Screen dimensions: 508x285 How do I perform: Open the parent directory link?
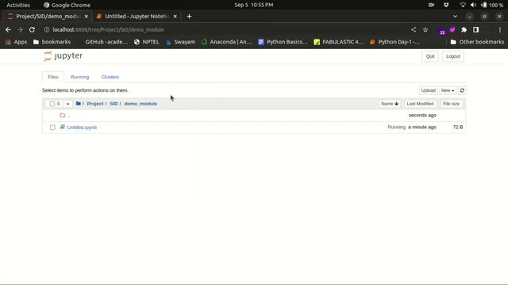(x=68, y=116)
